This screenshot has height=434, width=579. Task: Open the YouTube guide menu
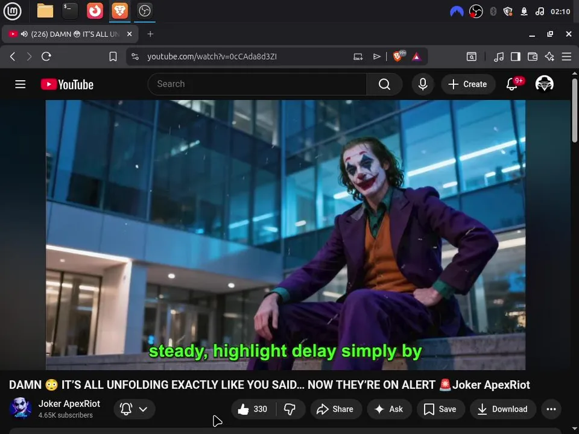coord(21,84)
